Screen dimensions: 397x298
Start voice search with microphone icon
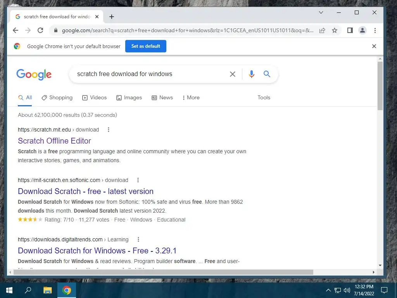click(251, 74)
